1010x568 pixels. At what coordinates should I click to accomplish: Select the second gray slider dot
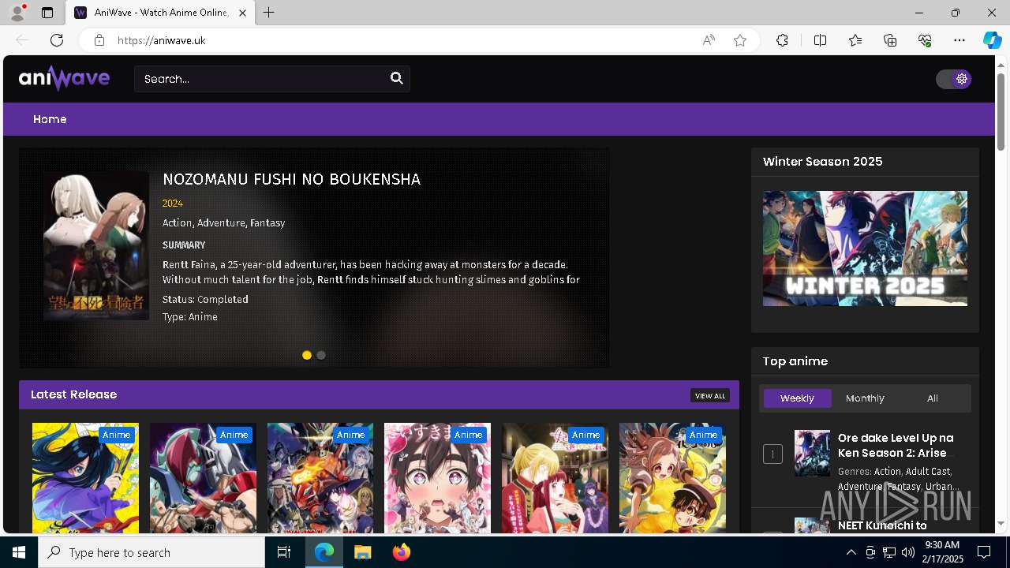321,355
